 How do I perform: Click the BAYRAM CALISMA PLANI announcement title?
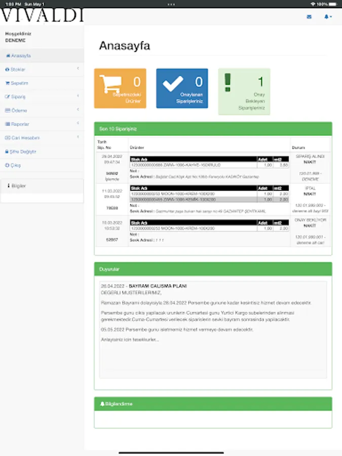point(158,286)
